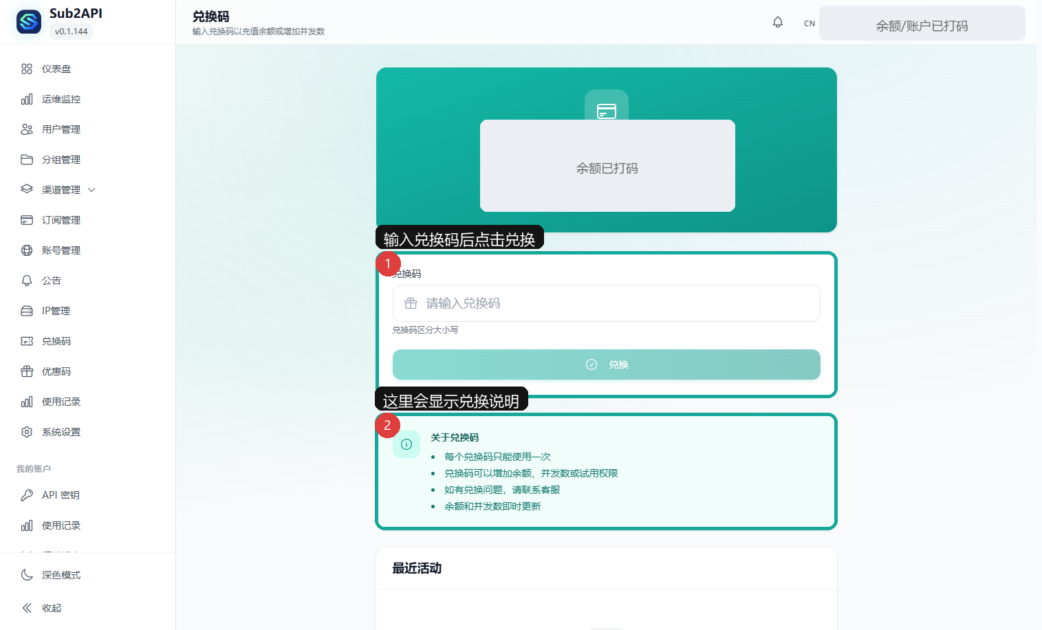Click the green 兑换 button
The image size is (1042, 630).
point(607,365)
